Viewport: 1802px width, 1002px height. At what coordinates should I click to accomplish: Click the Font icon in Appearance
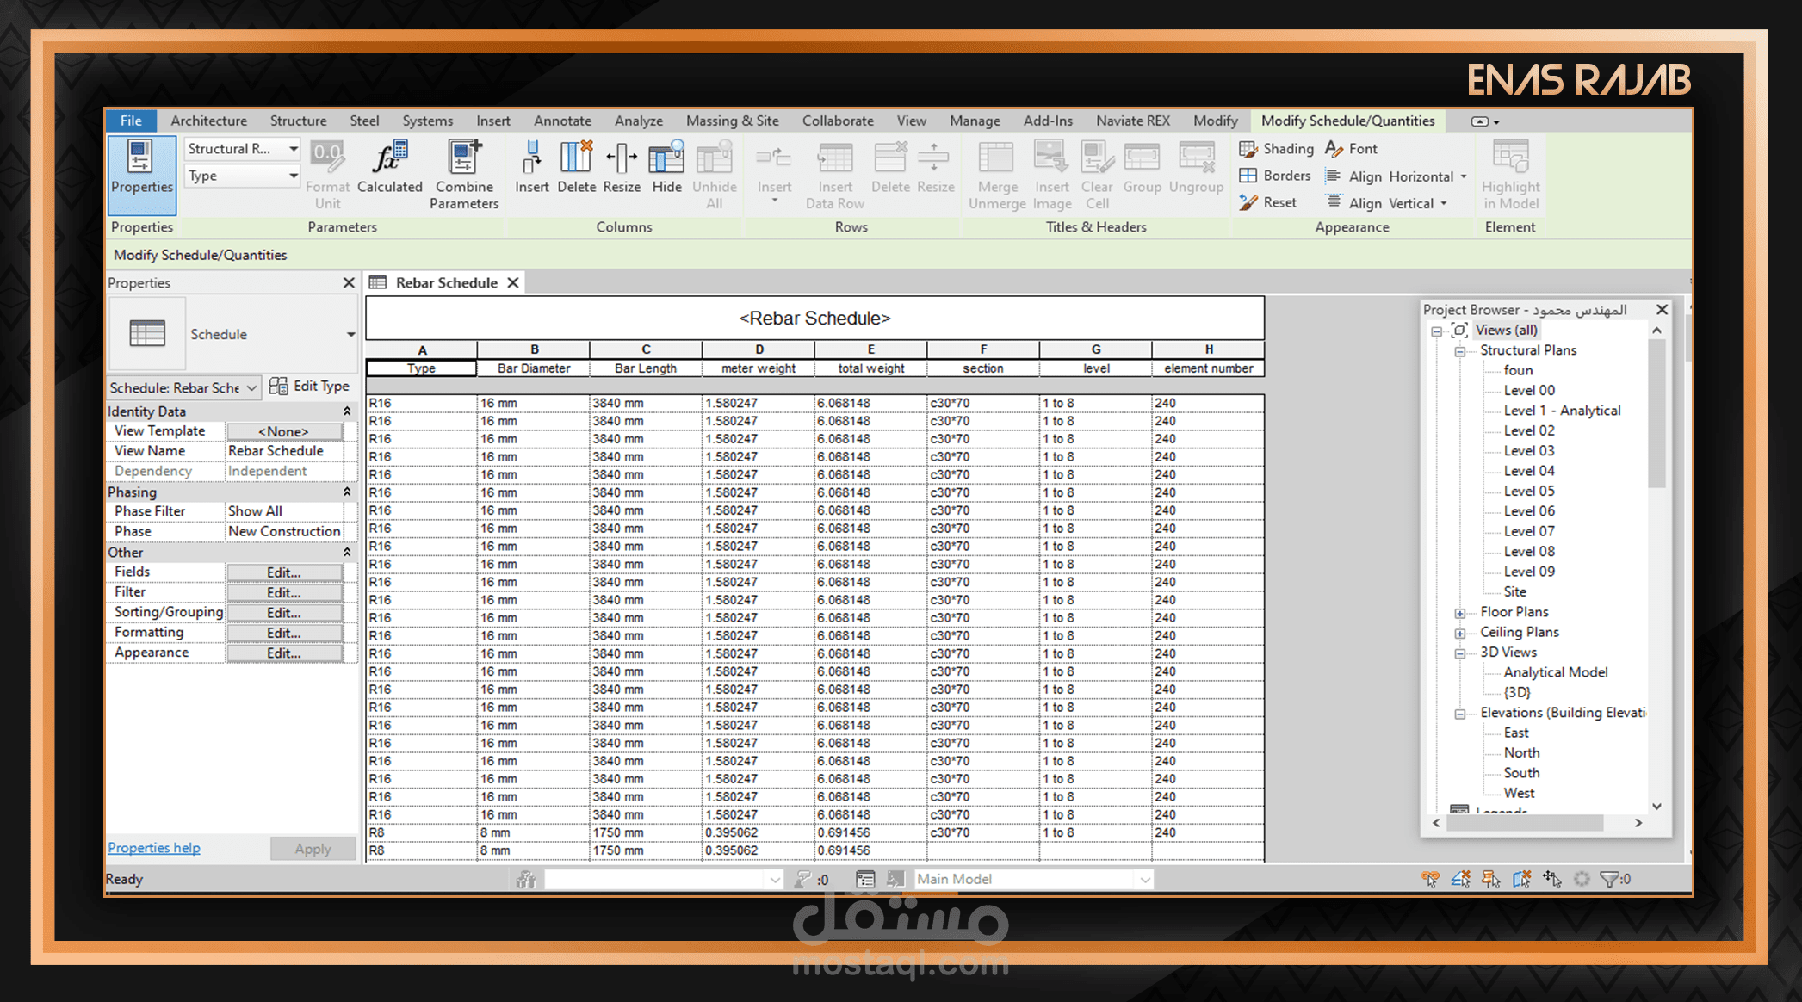(x=1334, y=149)
